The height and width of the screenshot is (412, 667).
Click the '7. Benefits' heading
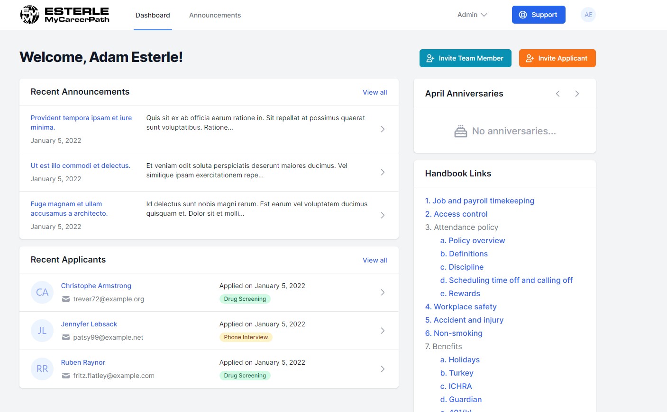pos(443,346)
